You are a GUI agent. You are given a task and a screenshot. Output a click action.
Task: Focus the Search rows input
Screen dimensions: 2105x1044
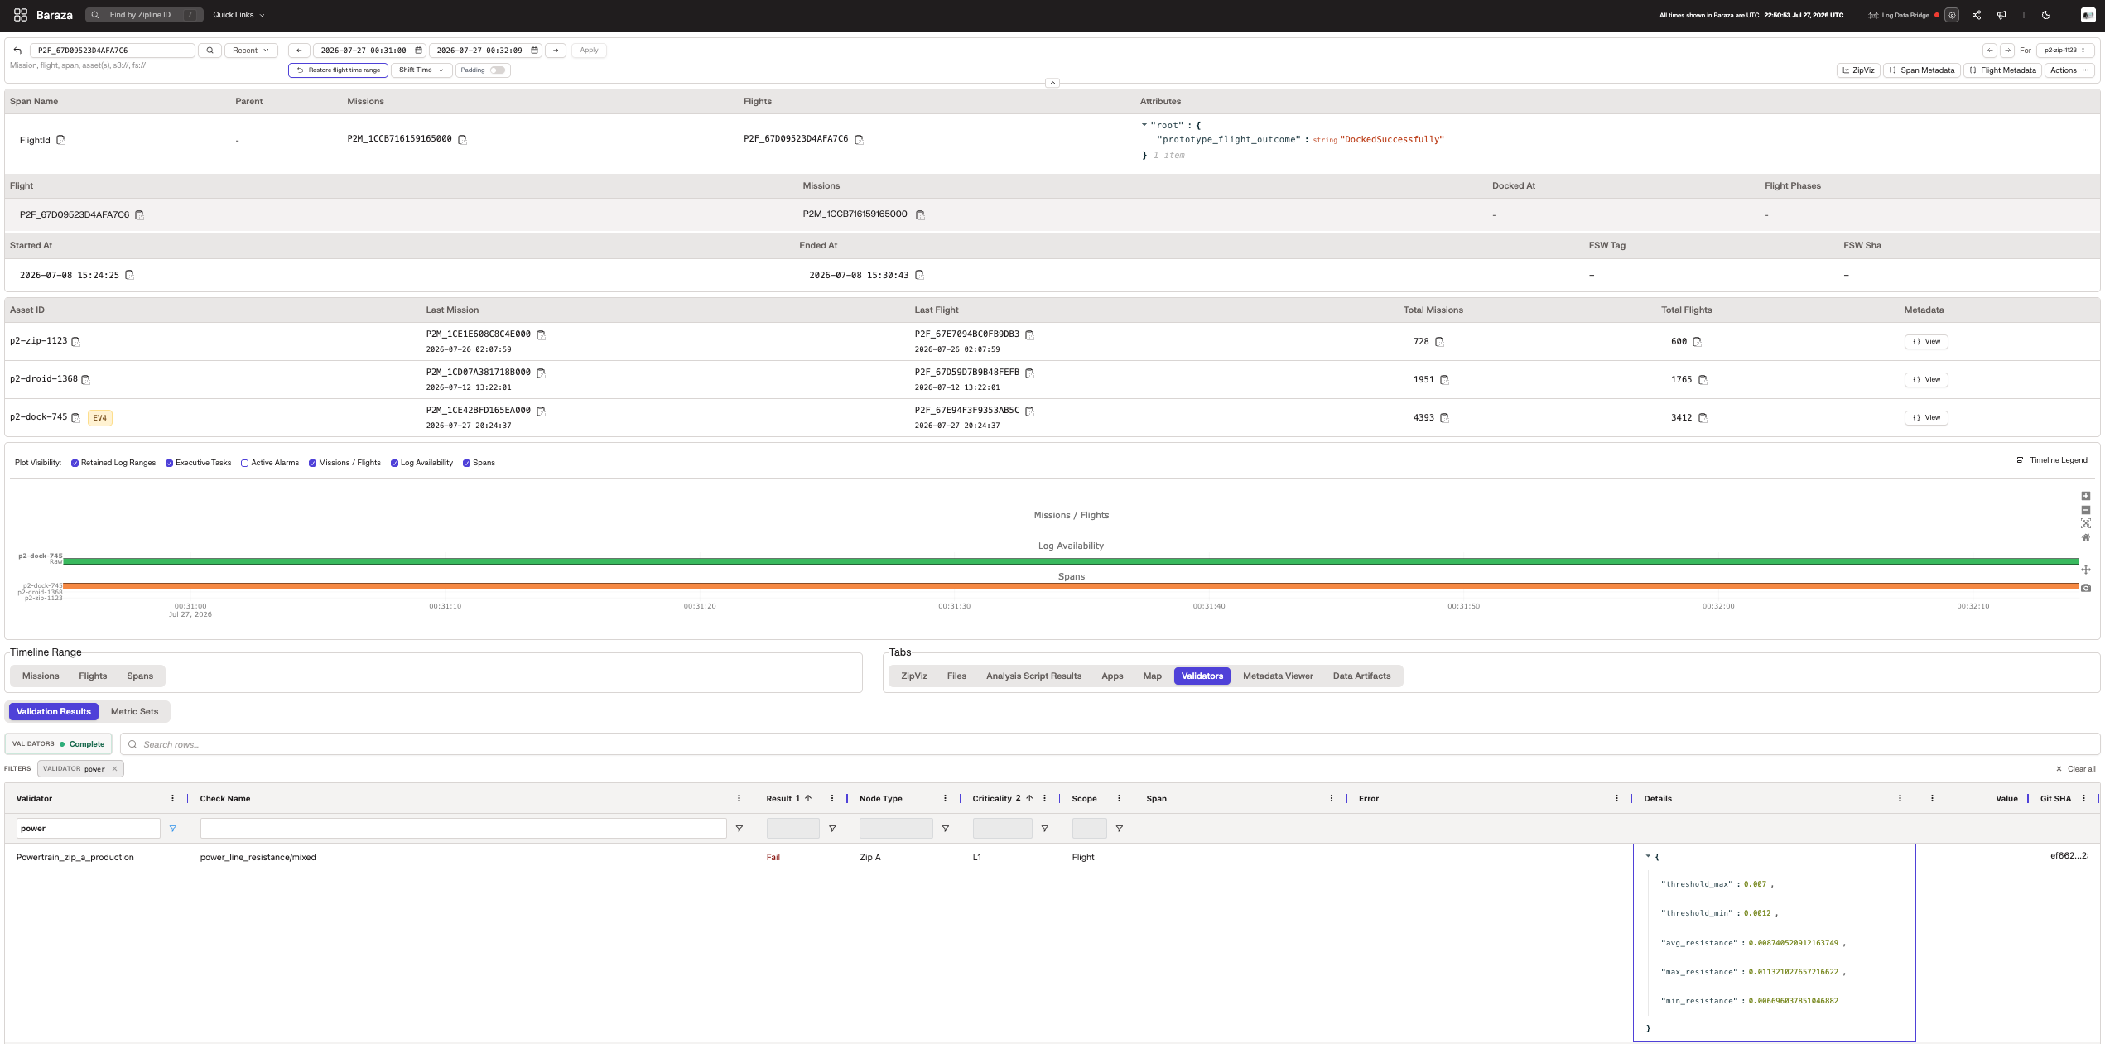[x=1110, y=744]
